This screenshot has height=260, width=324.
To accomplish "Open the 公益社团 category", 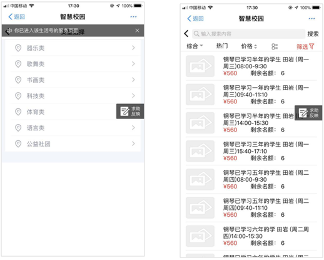I will (x=75, y=143).
